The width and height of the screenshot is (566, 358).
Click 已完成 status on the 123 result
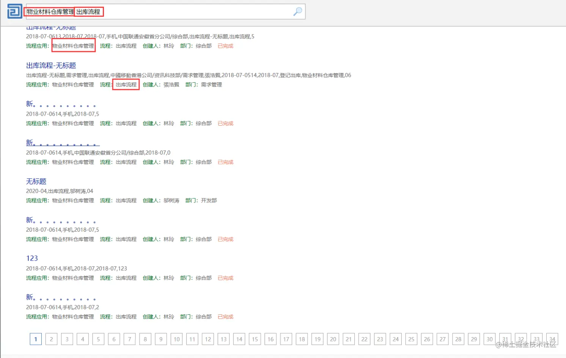225,278
